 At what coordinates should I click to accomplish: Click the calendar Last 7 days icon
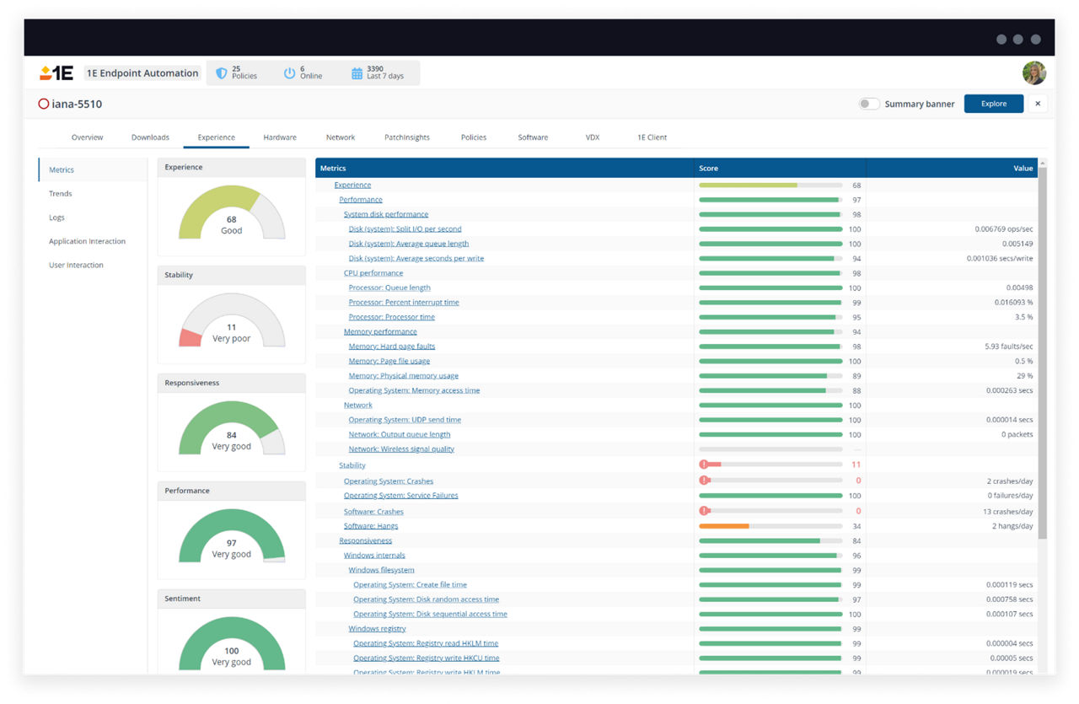click(357, 73)
